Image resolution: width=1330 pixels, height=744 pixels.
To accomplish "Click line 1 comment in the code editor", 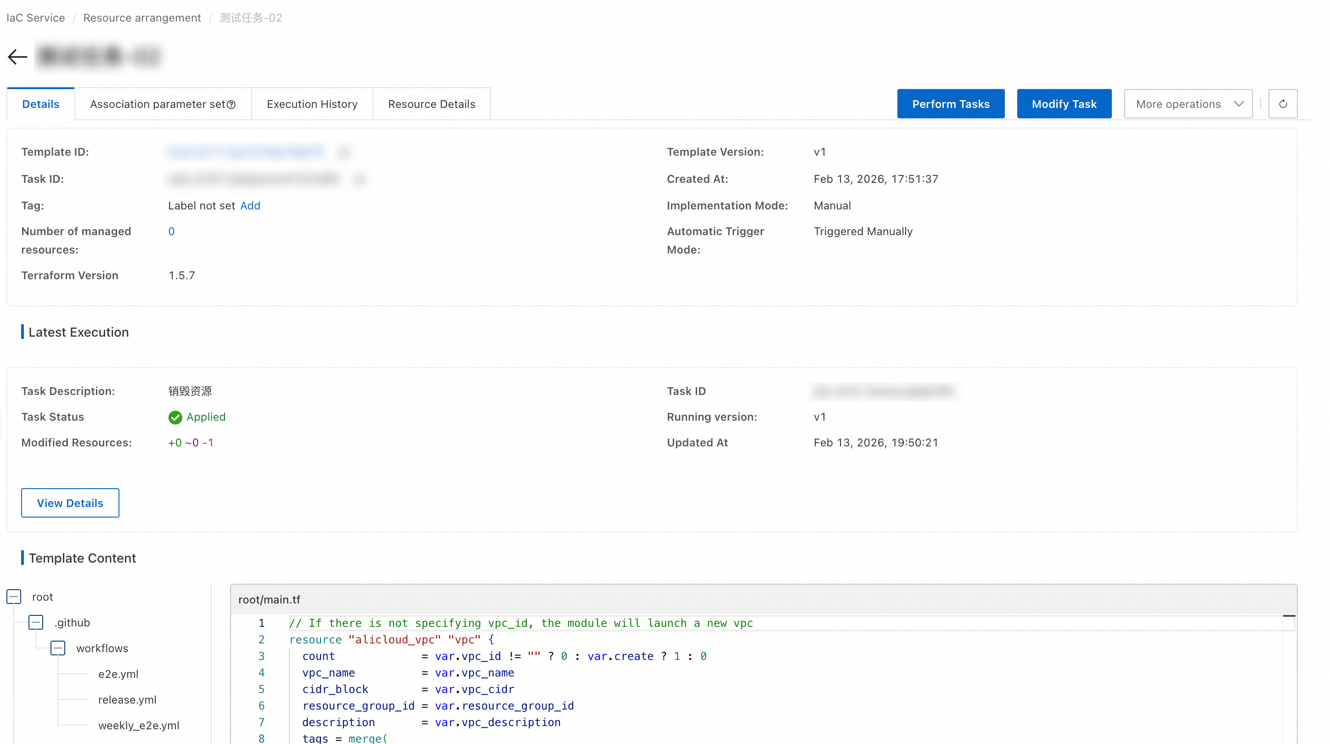I will [521, 623].
